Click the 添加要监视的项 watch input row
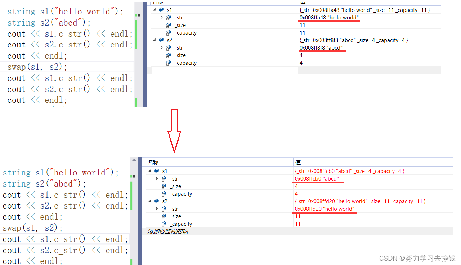This screenshot has height=265, width=461. click(298, 232)
